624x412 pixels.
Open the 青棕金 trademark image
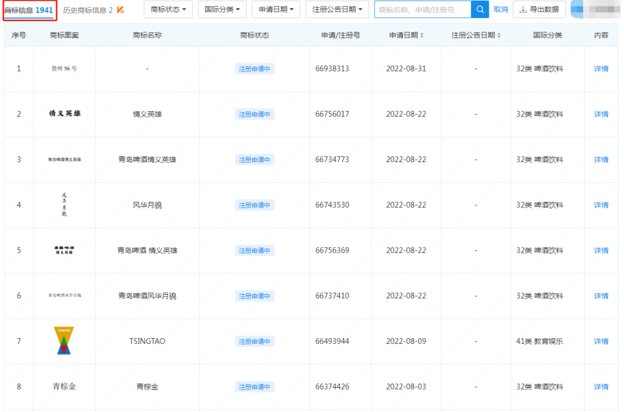(65, 386)
